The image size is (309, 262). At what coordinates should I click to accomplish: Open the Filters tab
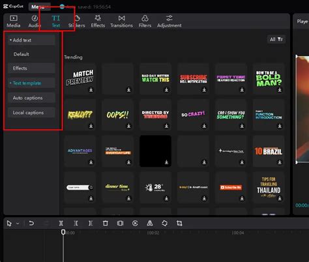pos(145,22)
